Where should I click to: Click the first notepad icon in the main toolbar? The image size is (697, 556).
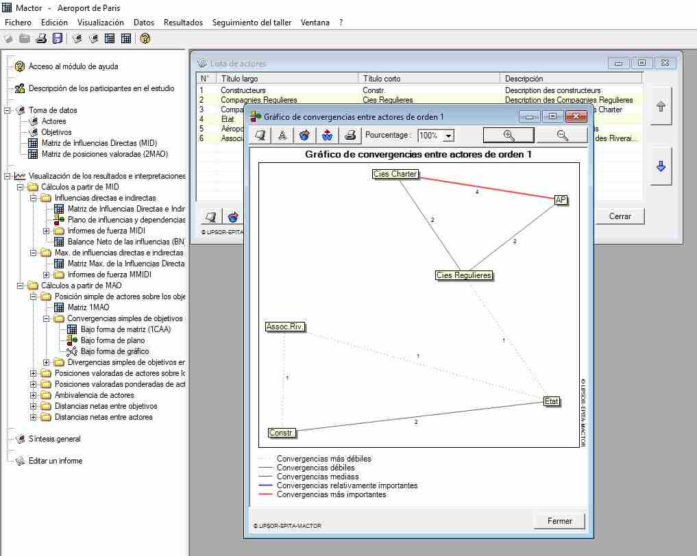click(77, 38)
